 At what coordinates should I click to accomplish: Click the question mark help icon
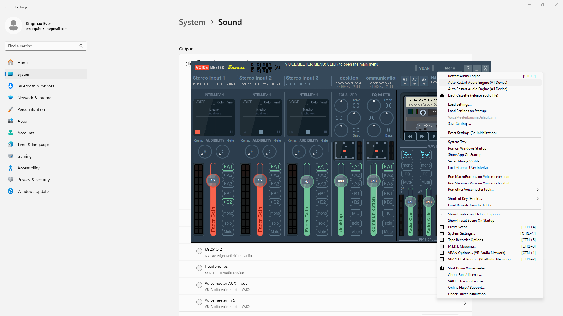click(x=468, y=68)
